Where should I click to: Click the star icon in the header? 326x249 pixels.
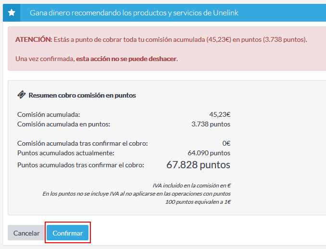(x=12, y=13)
